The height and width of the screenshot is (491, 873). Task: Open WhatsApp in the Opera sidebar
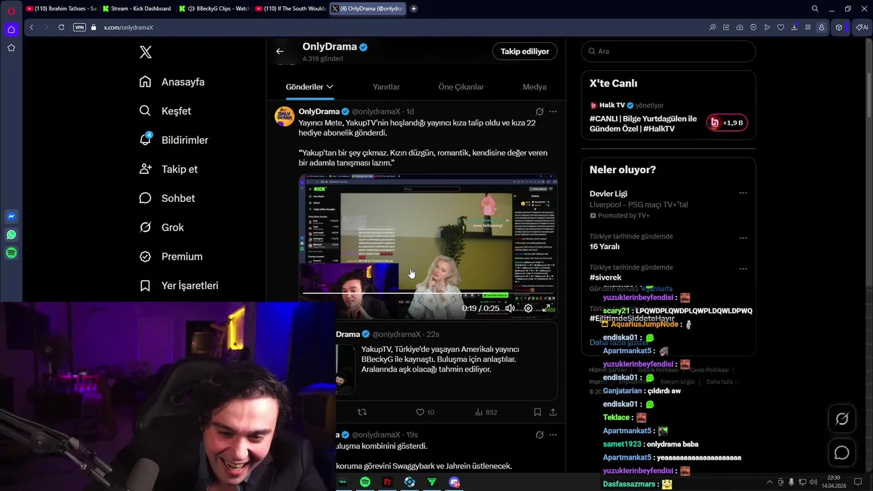pos(11,235)
